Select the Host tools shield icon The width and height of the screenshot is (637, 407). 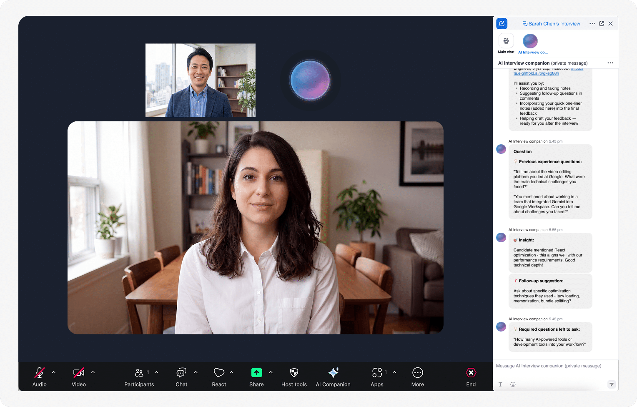click(x=294, y=372)
